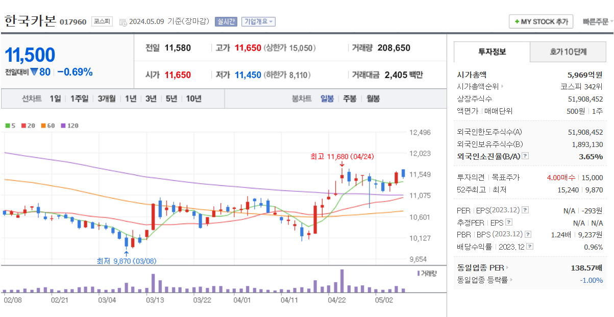
Task: Click the 외국인소진율 value 3.65%
Action: tap(591, 157)
